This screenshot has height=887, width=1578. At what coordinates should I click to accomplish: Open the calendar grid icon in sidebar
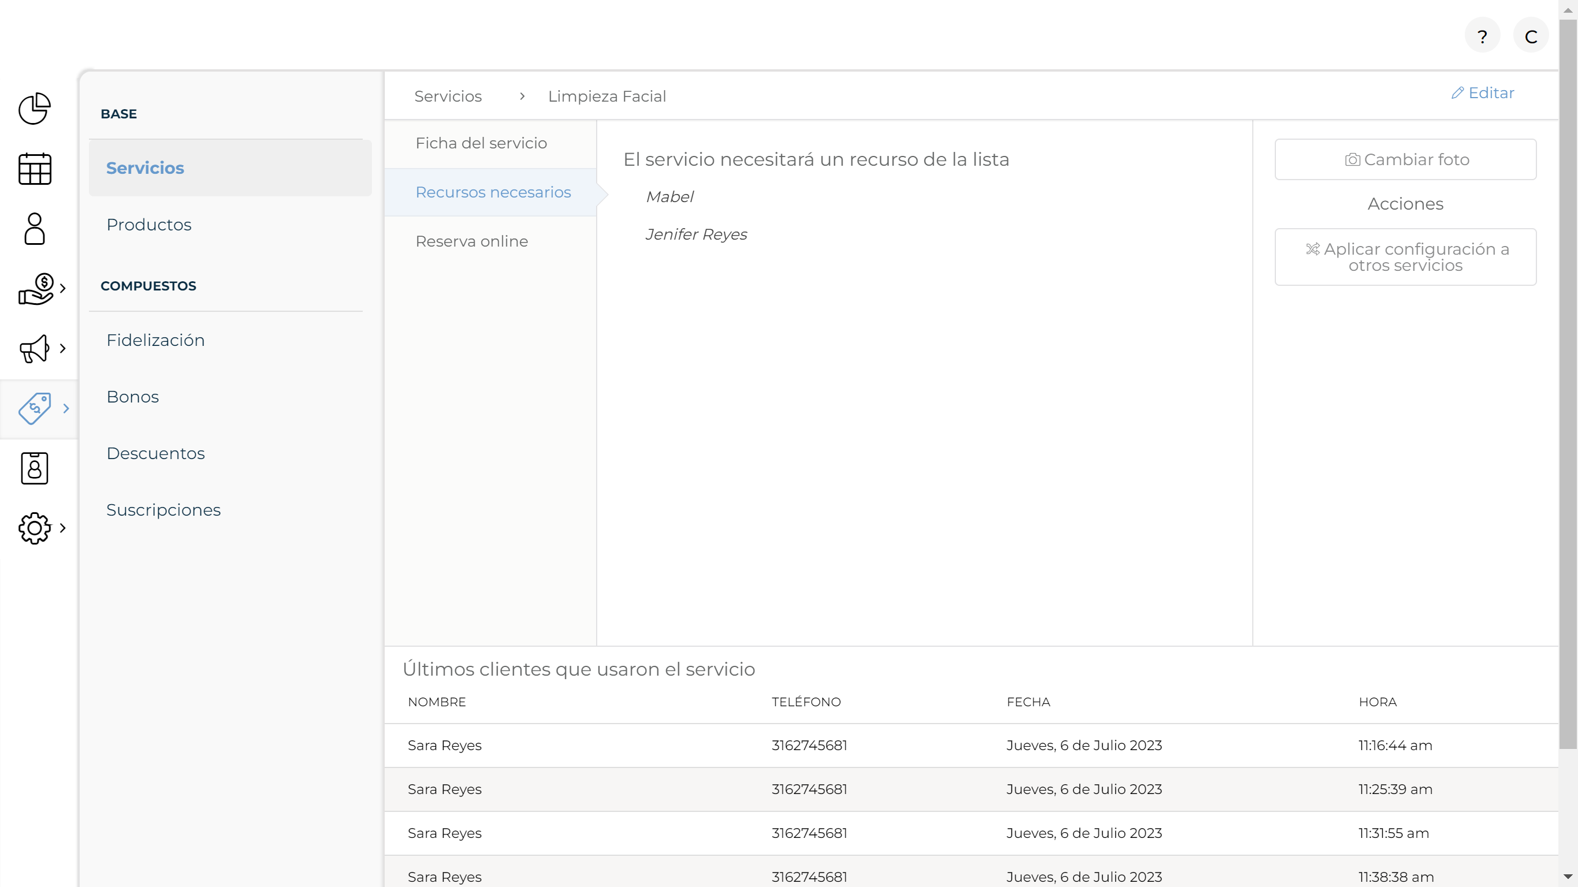coord(34,169)
